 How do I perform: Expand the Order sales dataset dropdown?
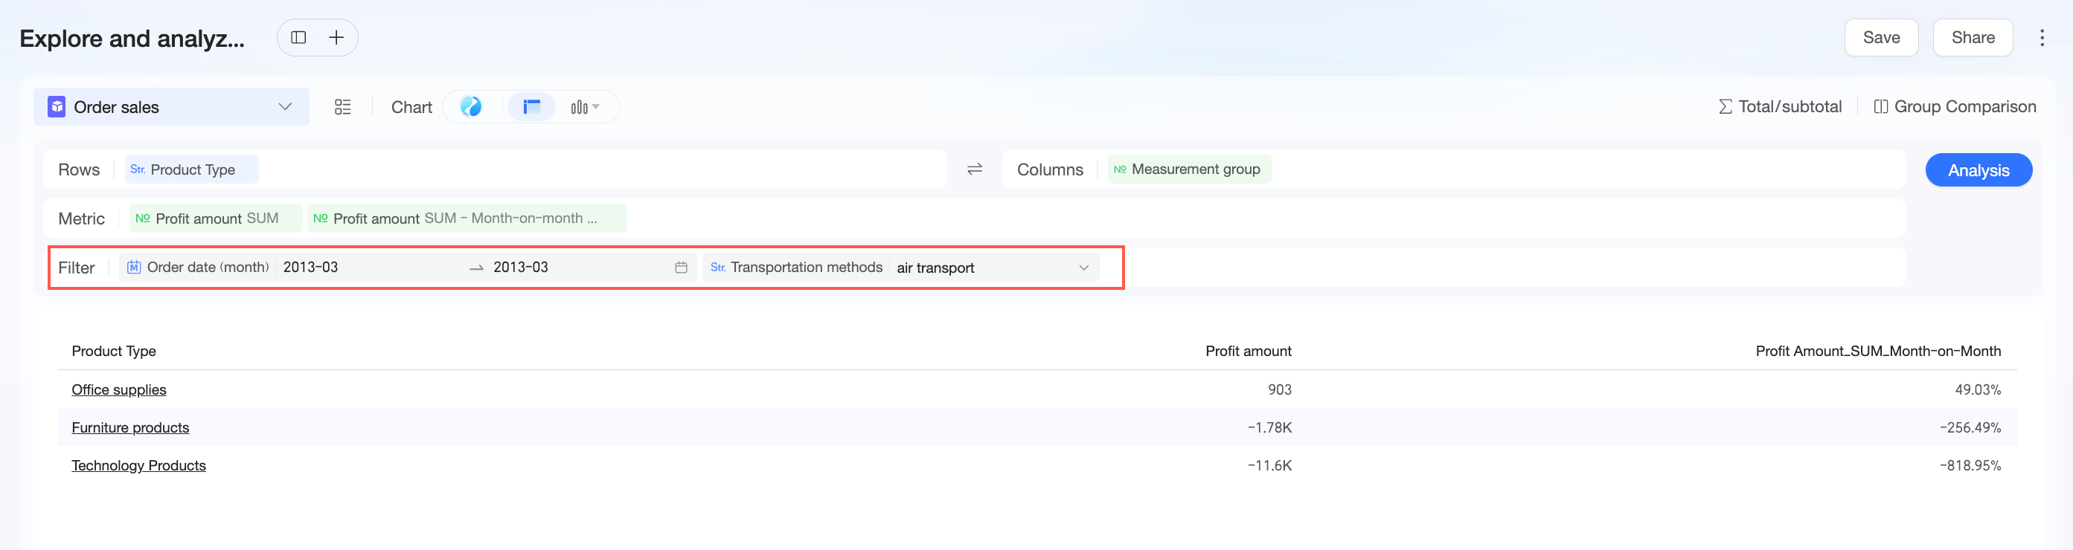pyautogui.click(x=285, y=107)
